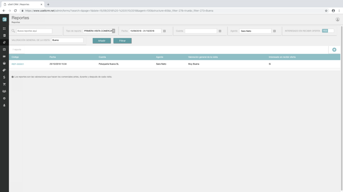The image size is (343, 192).
Task: Open the dashboard grid icon in sidebar
Action: [4, 28]
